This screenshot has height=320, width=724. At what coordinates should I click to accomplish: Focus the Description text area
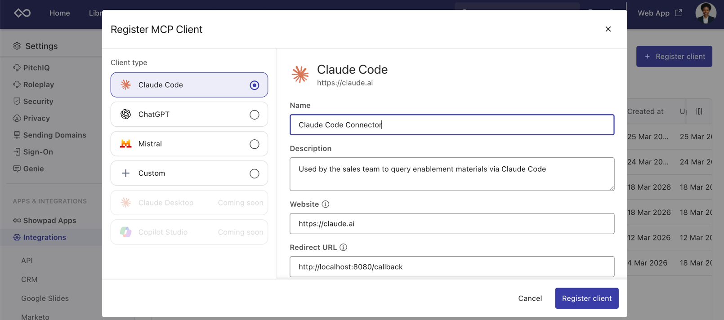452,174
